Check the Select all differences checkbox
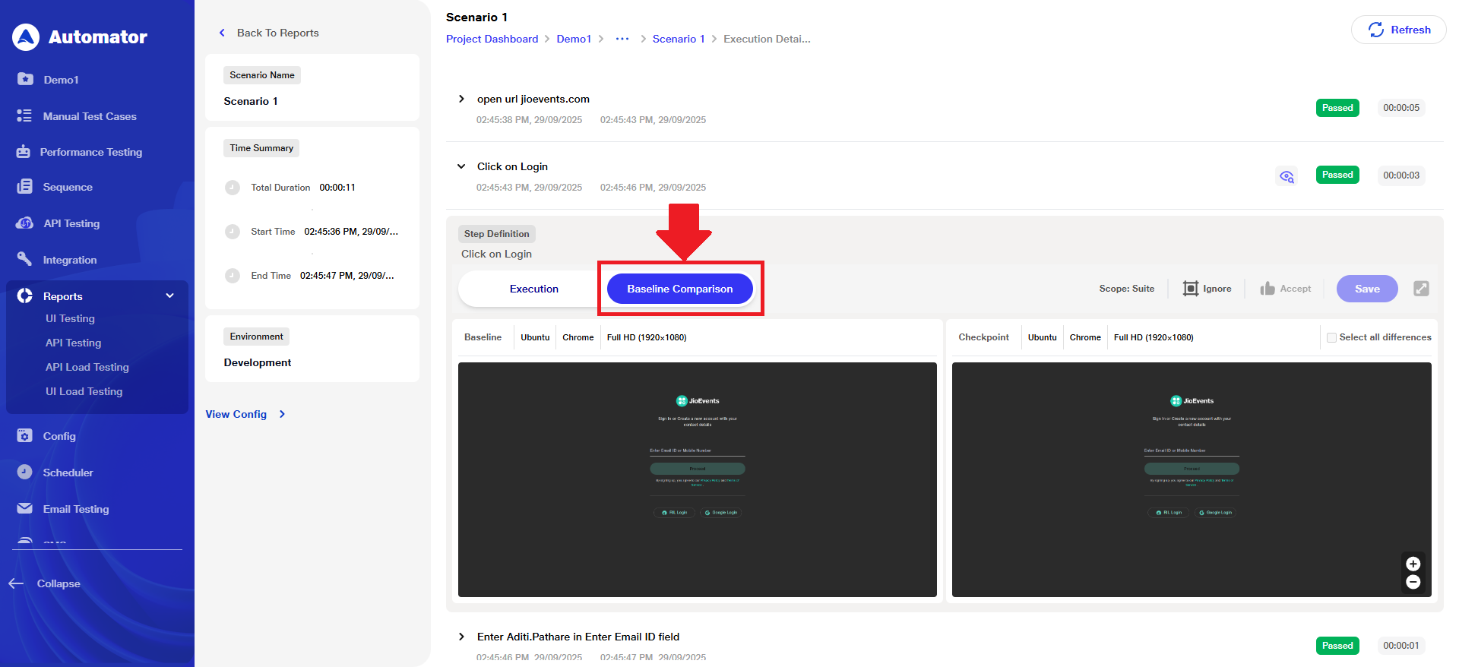The width and height of the screenshot is (1459, 667). (1331, 337)
